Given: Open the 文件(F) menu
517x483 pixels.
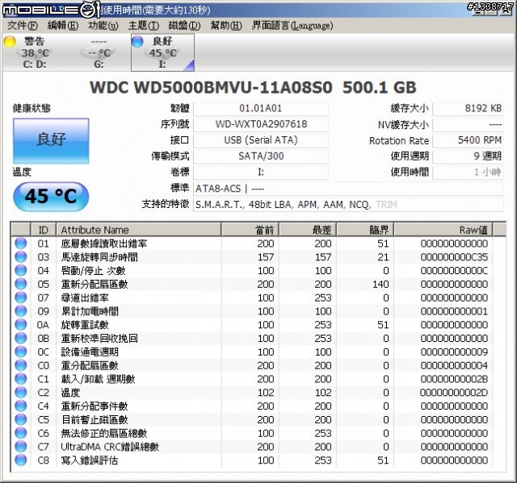Looking at the screenshot, I should click(22, 26).
